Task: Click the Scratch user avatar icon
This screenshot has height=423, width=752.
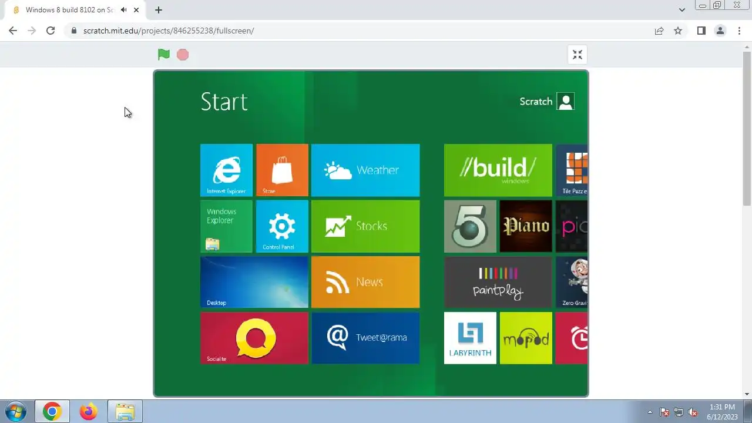Action: (x=566, y=102)
